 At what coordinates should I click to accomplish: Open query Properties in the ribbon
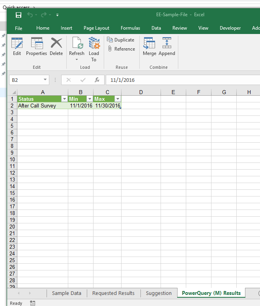[x=37, y=43]
